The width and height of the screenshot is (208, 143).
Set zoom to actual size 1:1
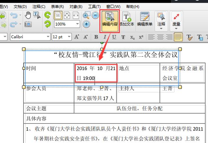58,15
